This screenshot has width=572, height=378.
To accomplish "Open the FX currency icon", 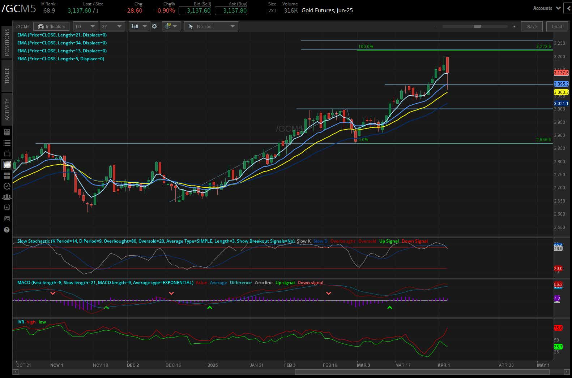I will click(x=7, y=219).
